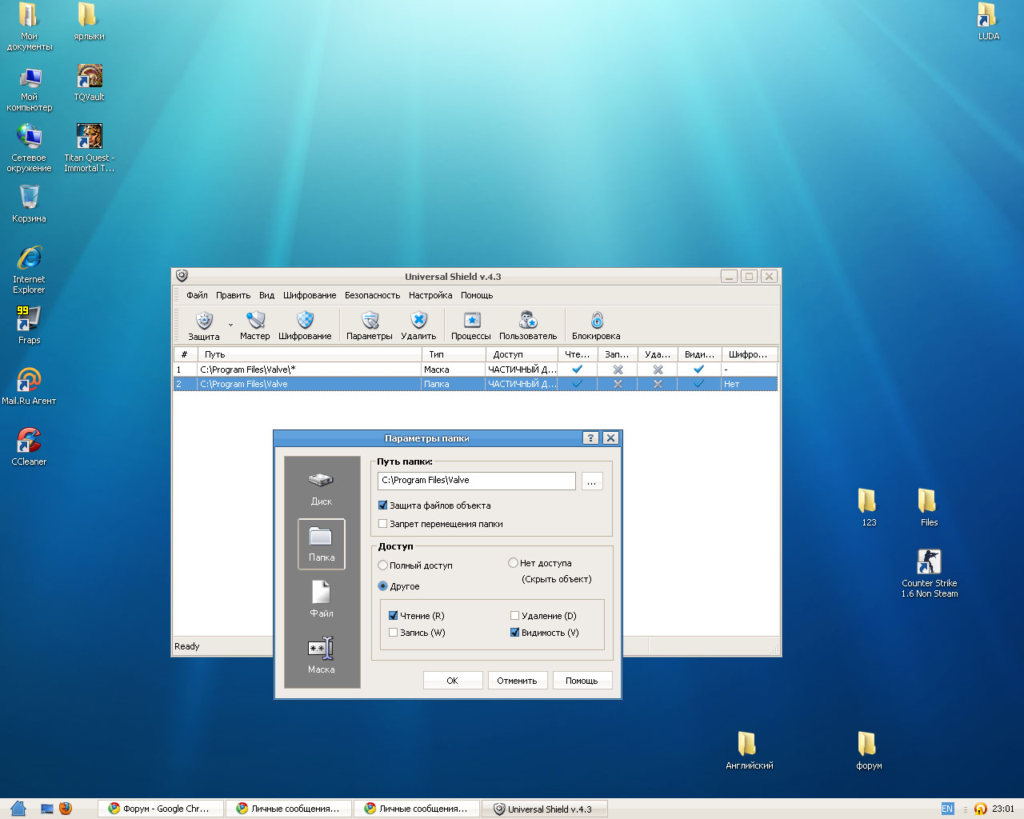1024x819 pixels.
Task: Click the Мастер wizard toolbar icon
Action: click(x=255, y=326)
